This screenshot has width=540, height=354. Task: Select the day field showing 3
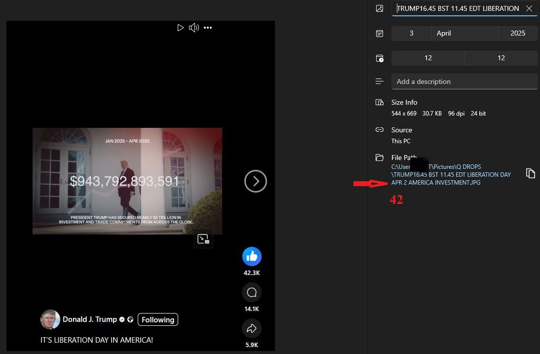pos(411,33)
